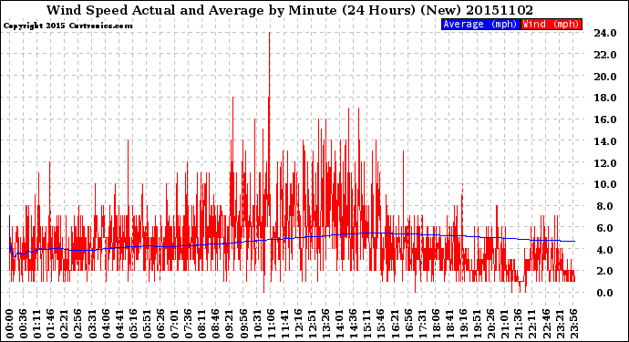Click the 19:51 time label

477,324
